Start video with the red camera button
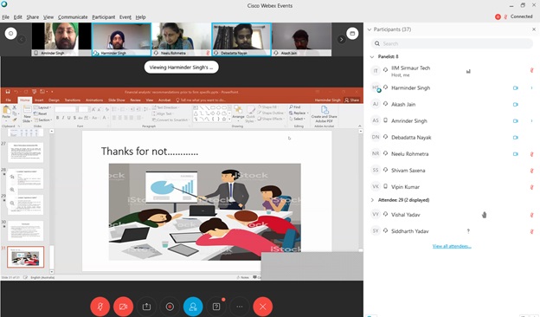The image size is (540, 317). click(123, 307)
